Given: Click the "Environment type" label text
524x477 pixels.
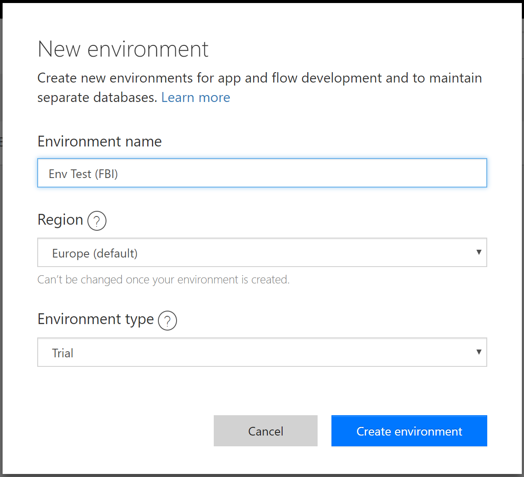Looking at the screenshot, I should click(x=96, y=319).
